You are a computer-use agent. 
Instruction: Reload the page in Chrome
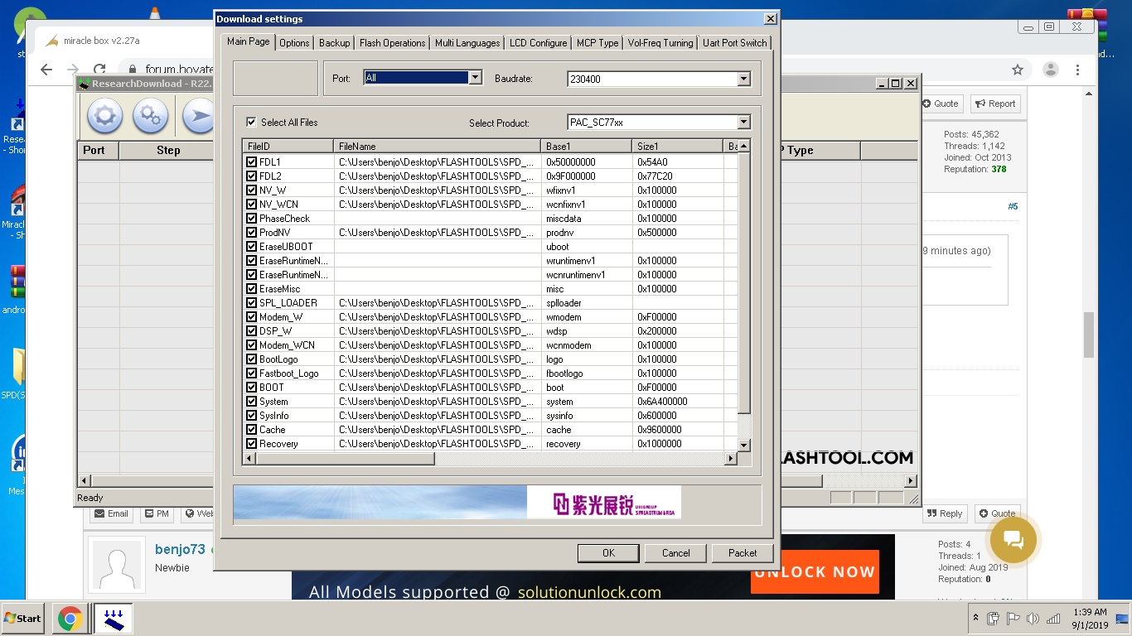pyautogui.click(x=99, y=70)
